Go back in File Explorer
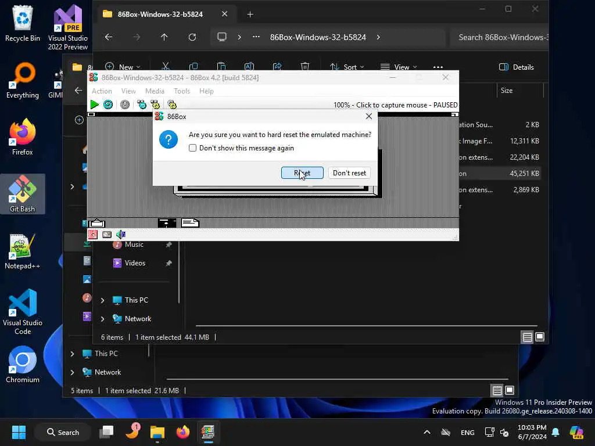The height and width of the screenshot is (446, 595). click(109, 37)
